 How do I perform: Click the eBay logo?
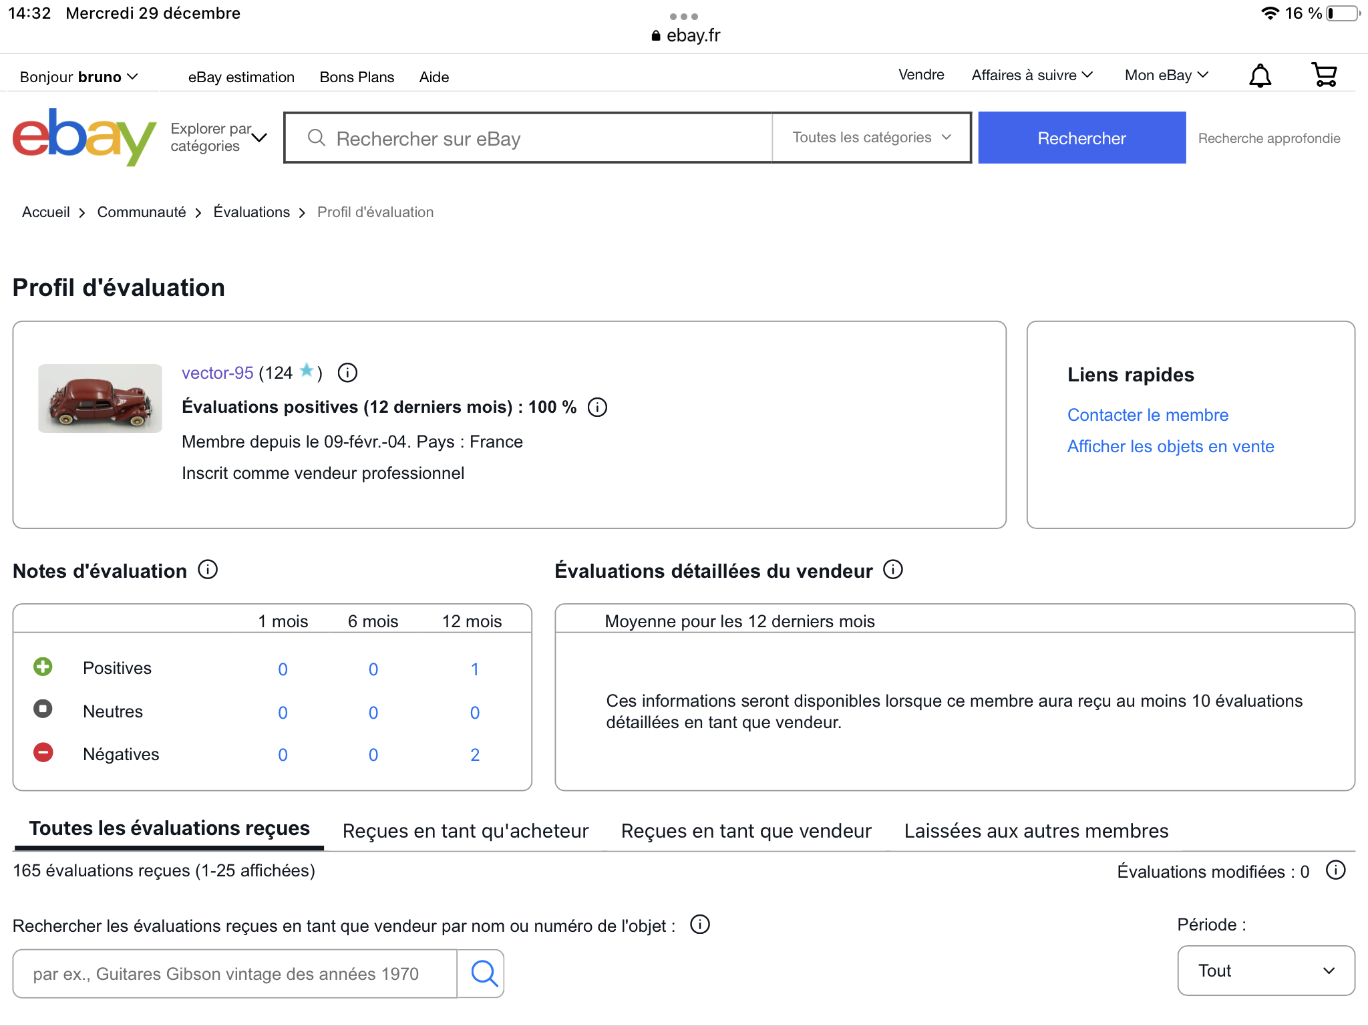point(84,137)
